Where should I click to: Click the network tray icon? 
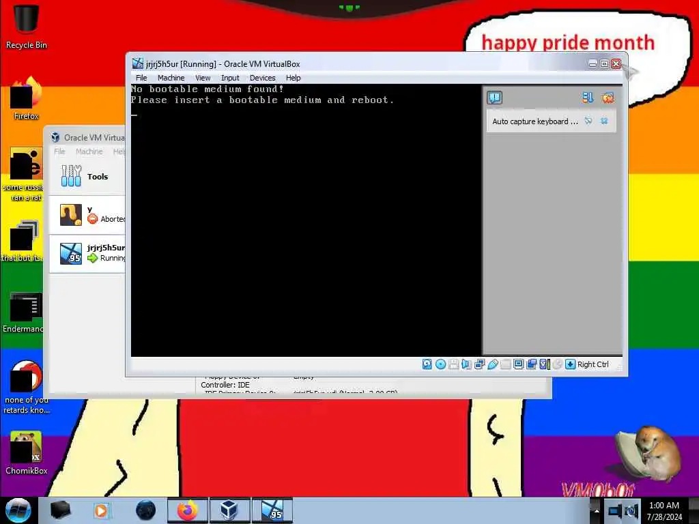point(615,511)
